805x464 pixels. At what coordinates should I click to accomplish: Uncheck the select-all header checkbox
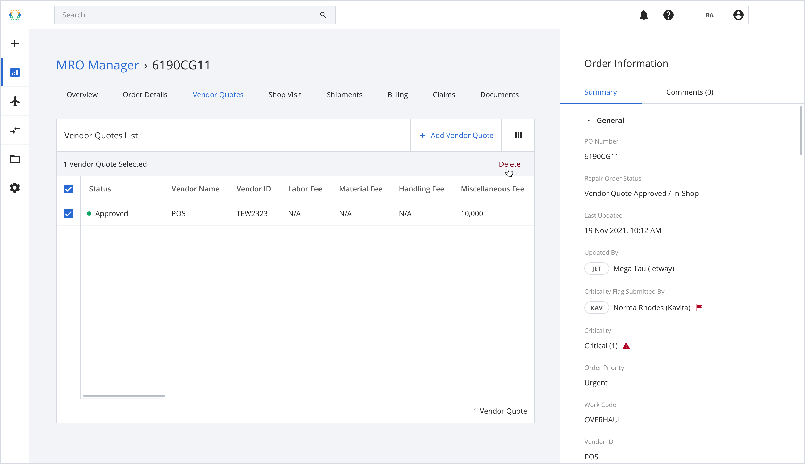(69, 189)
